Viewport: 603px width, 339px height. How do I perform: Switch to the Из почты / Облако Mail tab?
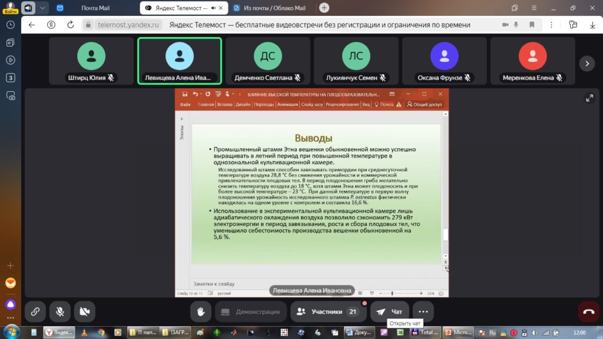(x=274, y=8)
